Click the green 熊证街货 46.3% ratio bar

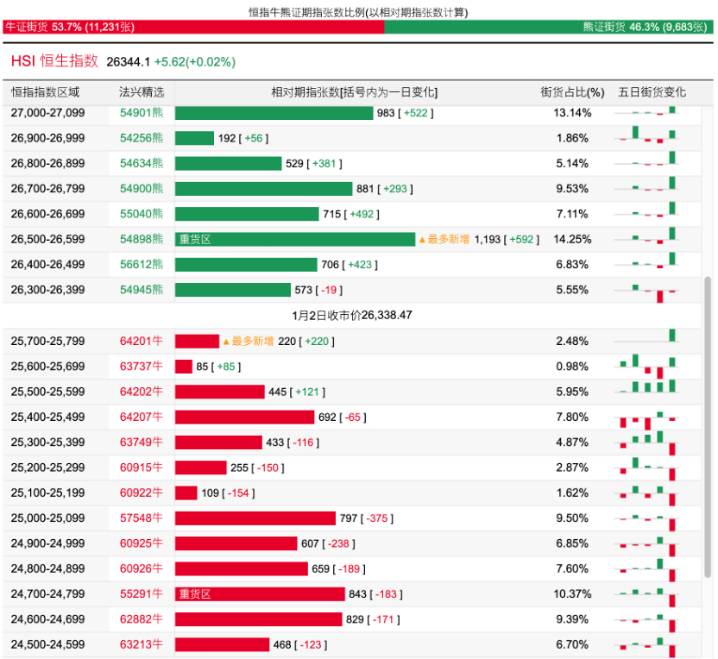[548, 28]
